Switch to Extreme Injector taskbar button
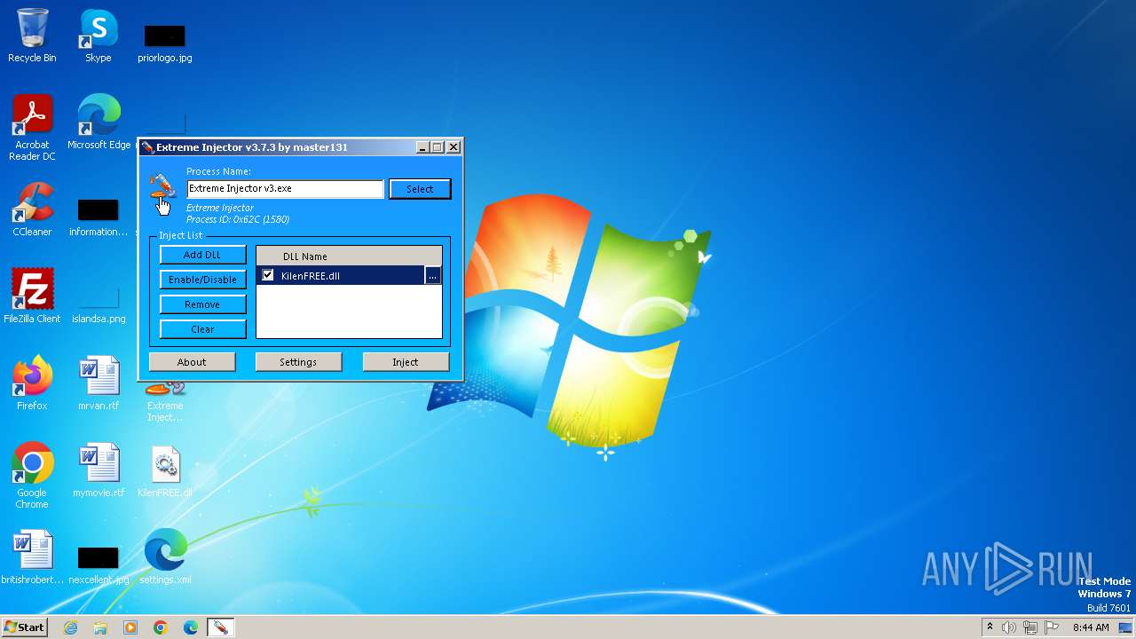Screen dimensions: 1136x639 [220, 627]
